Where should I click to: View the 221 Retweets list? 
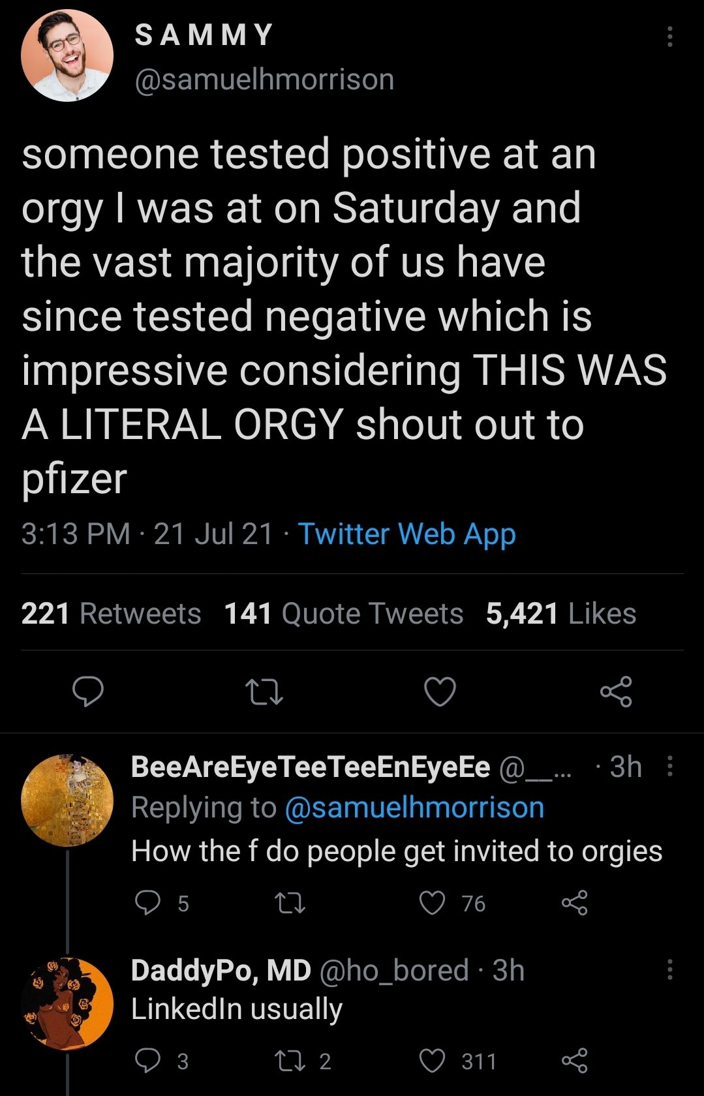[111, 613]
